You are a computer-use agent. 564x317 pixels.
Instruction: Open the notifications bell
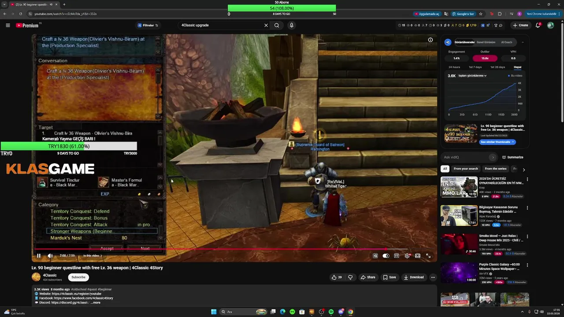tap(538, 25)
